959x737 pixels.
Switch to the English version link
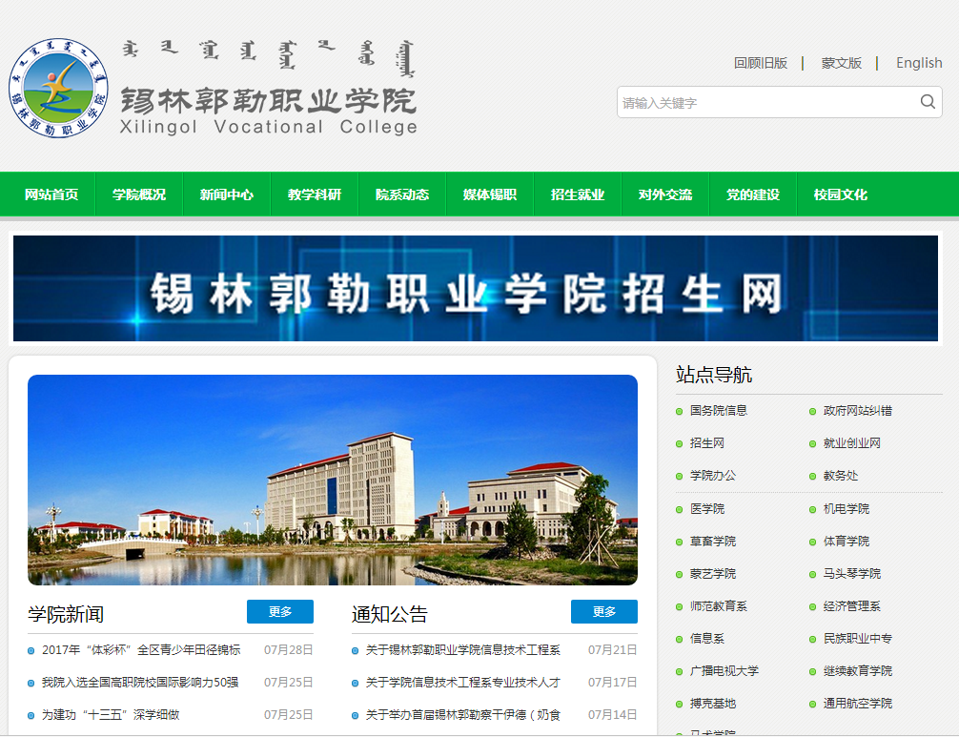pos(919,63)
